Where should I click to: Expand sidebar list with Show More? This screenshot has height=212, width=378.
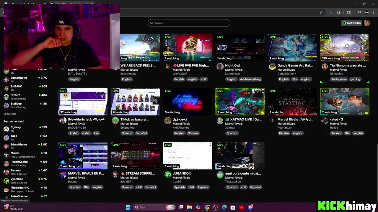10,114
